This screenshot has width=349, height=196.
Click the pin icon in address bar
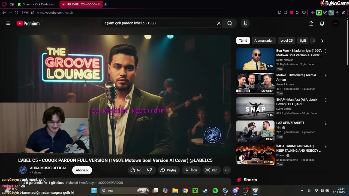(279, 13)
